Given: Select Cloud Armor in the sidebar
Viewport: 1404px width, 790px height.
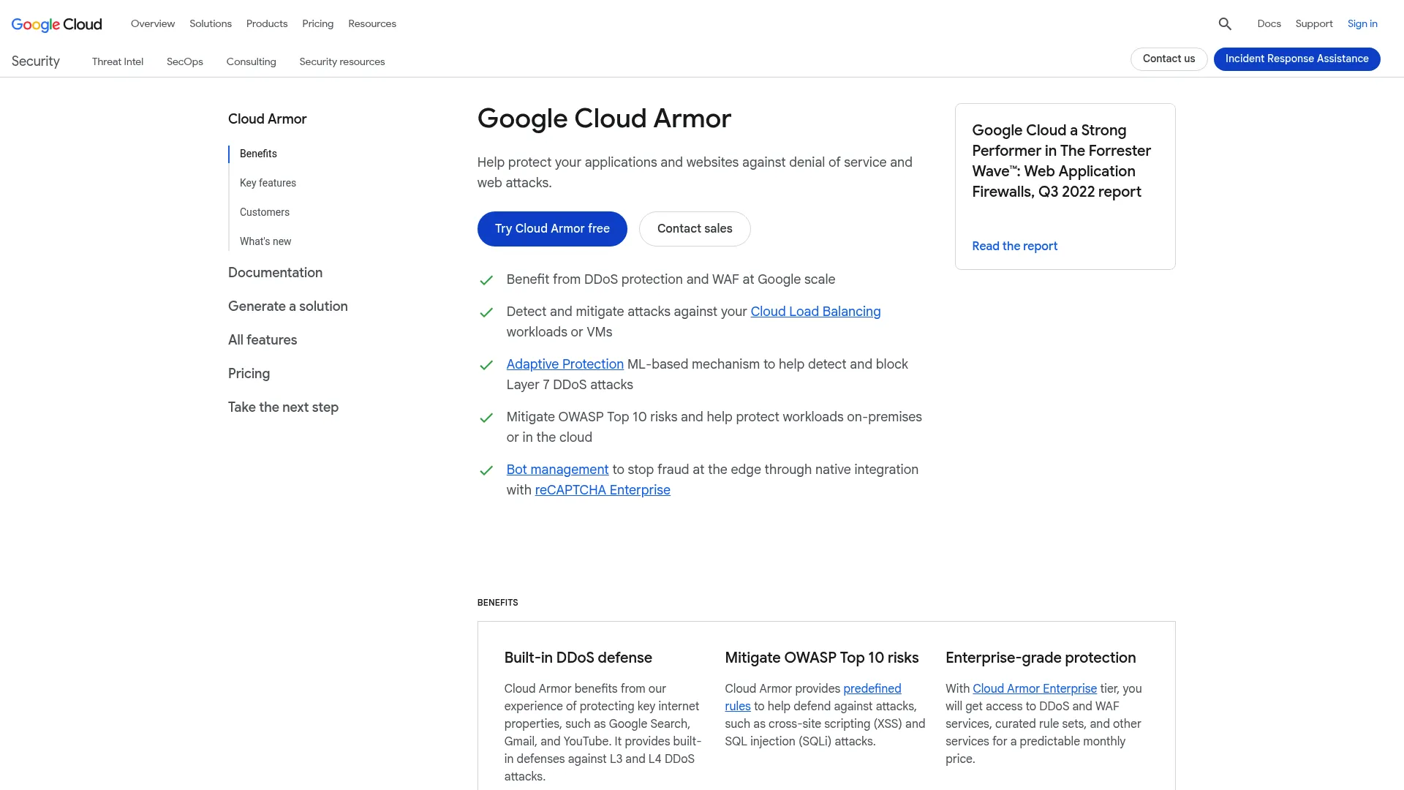Looking at the screenshot, I should point(267,118).
